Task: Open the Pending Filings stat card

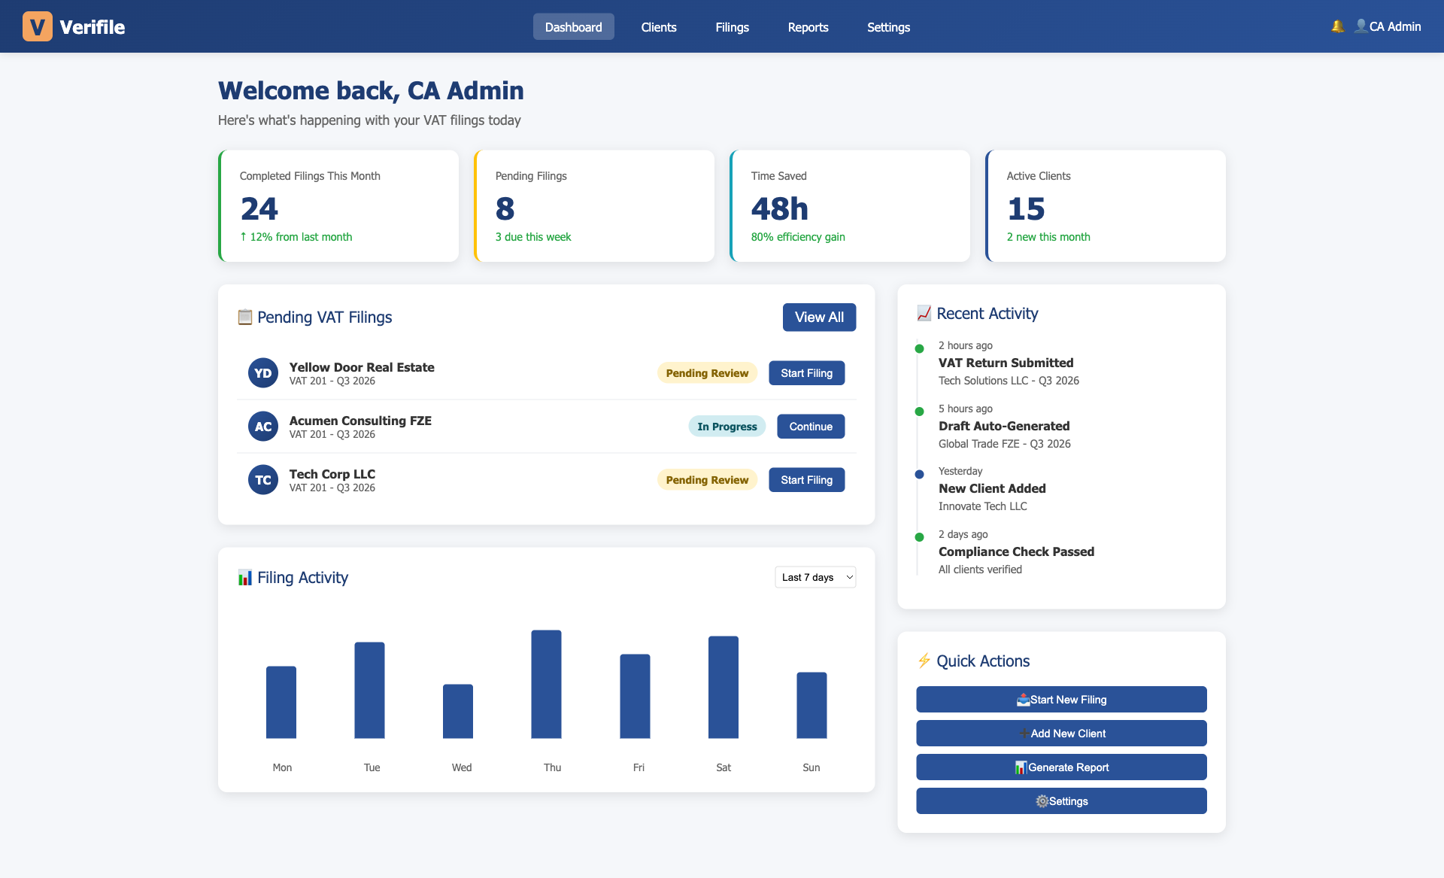Action: (x=594, y=206)
